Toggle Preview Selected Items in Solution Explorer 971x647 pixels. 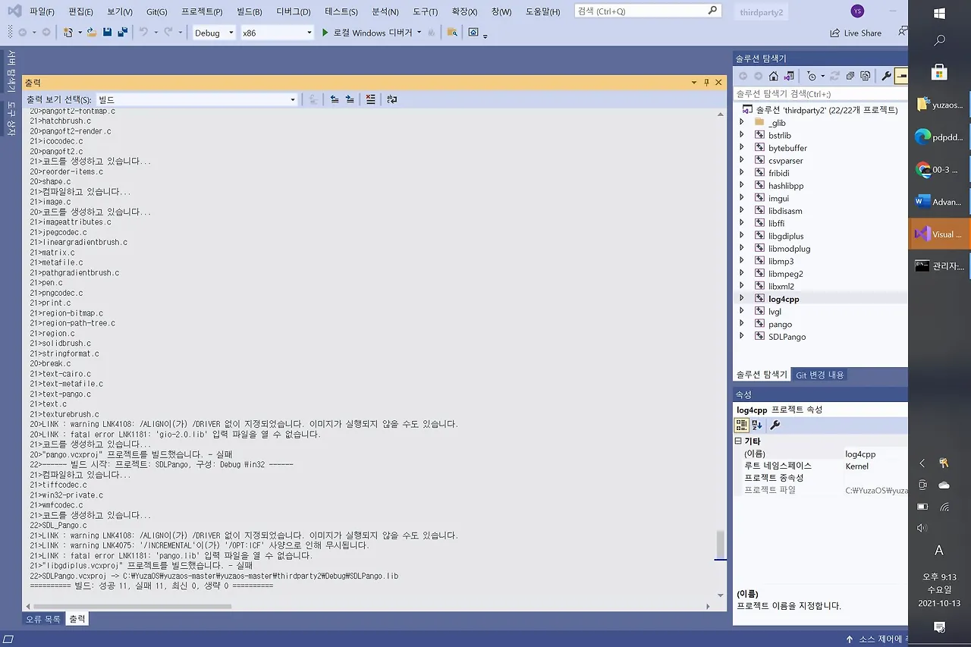[x=901, y=76]
